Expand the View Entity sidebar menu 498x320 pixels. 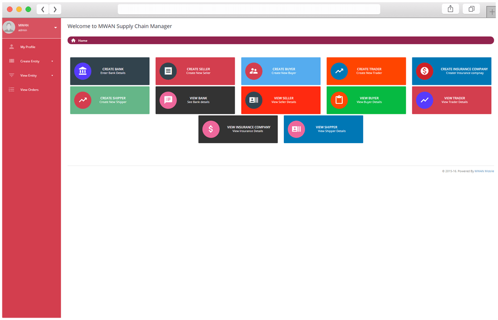(x=31, y=75)
